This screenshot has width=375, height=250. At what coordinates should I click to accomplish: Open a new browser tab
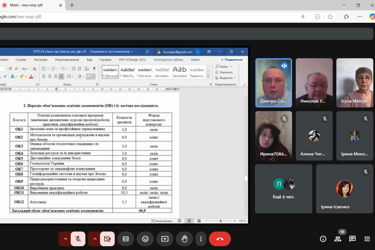pos(72,5)
